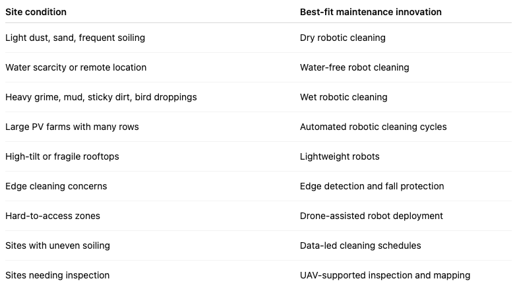The width and height of the screenshot is (515, 289).
Task: Click Drone-assisted robot deployment text
Action: pyautogui.click(x=371, y=216)
